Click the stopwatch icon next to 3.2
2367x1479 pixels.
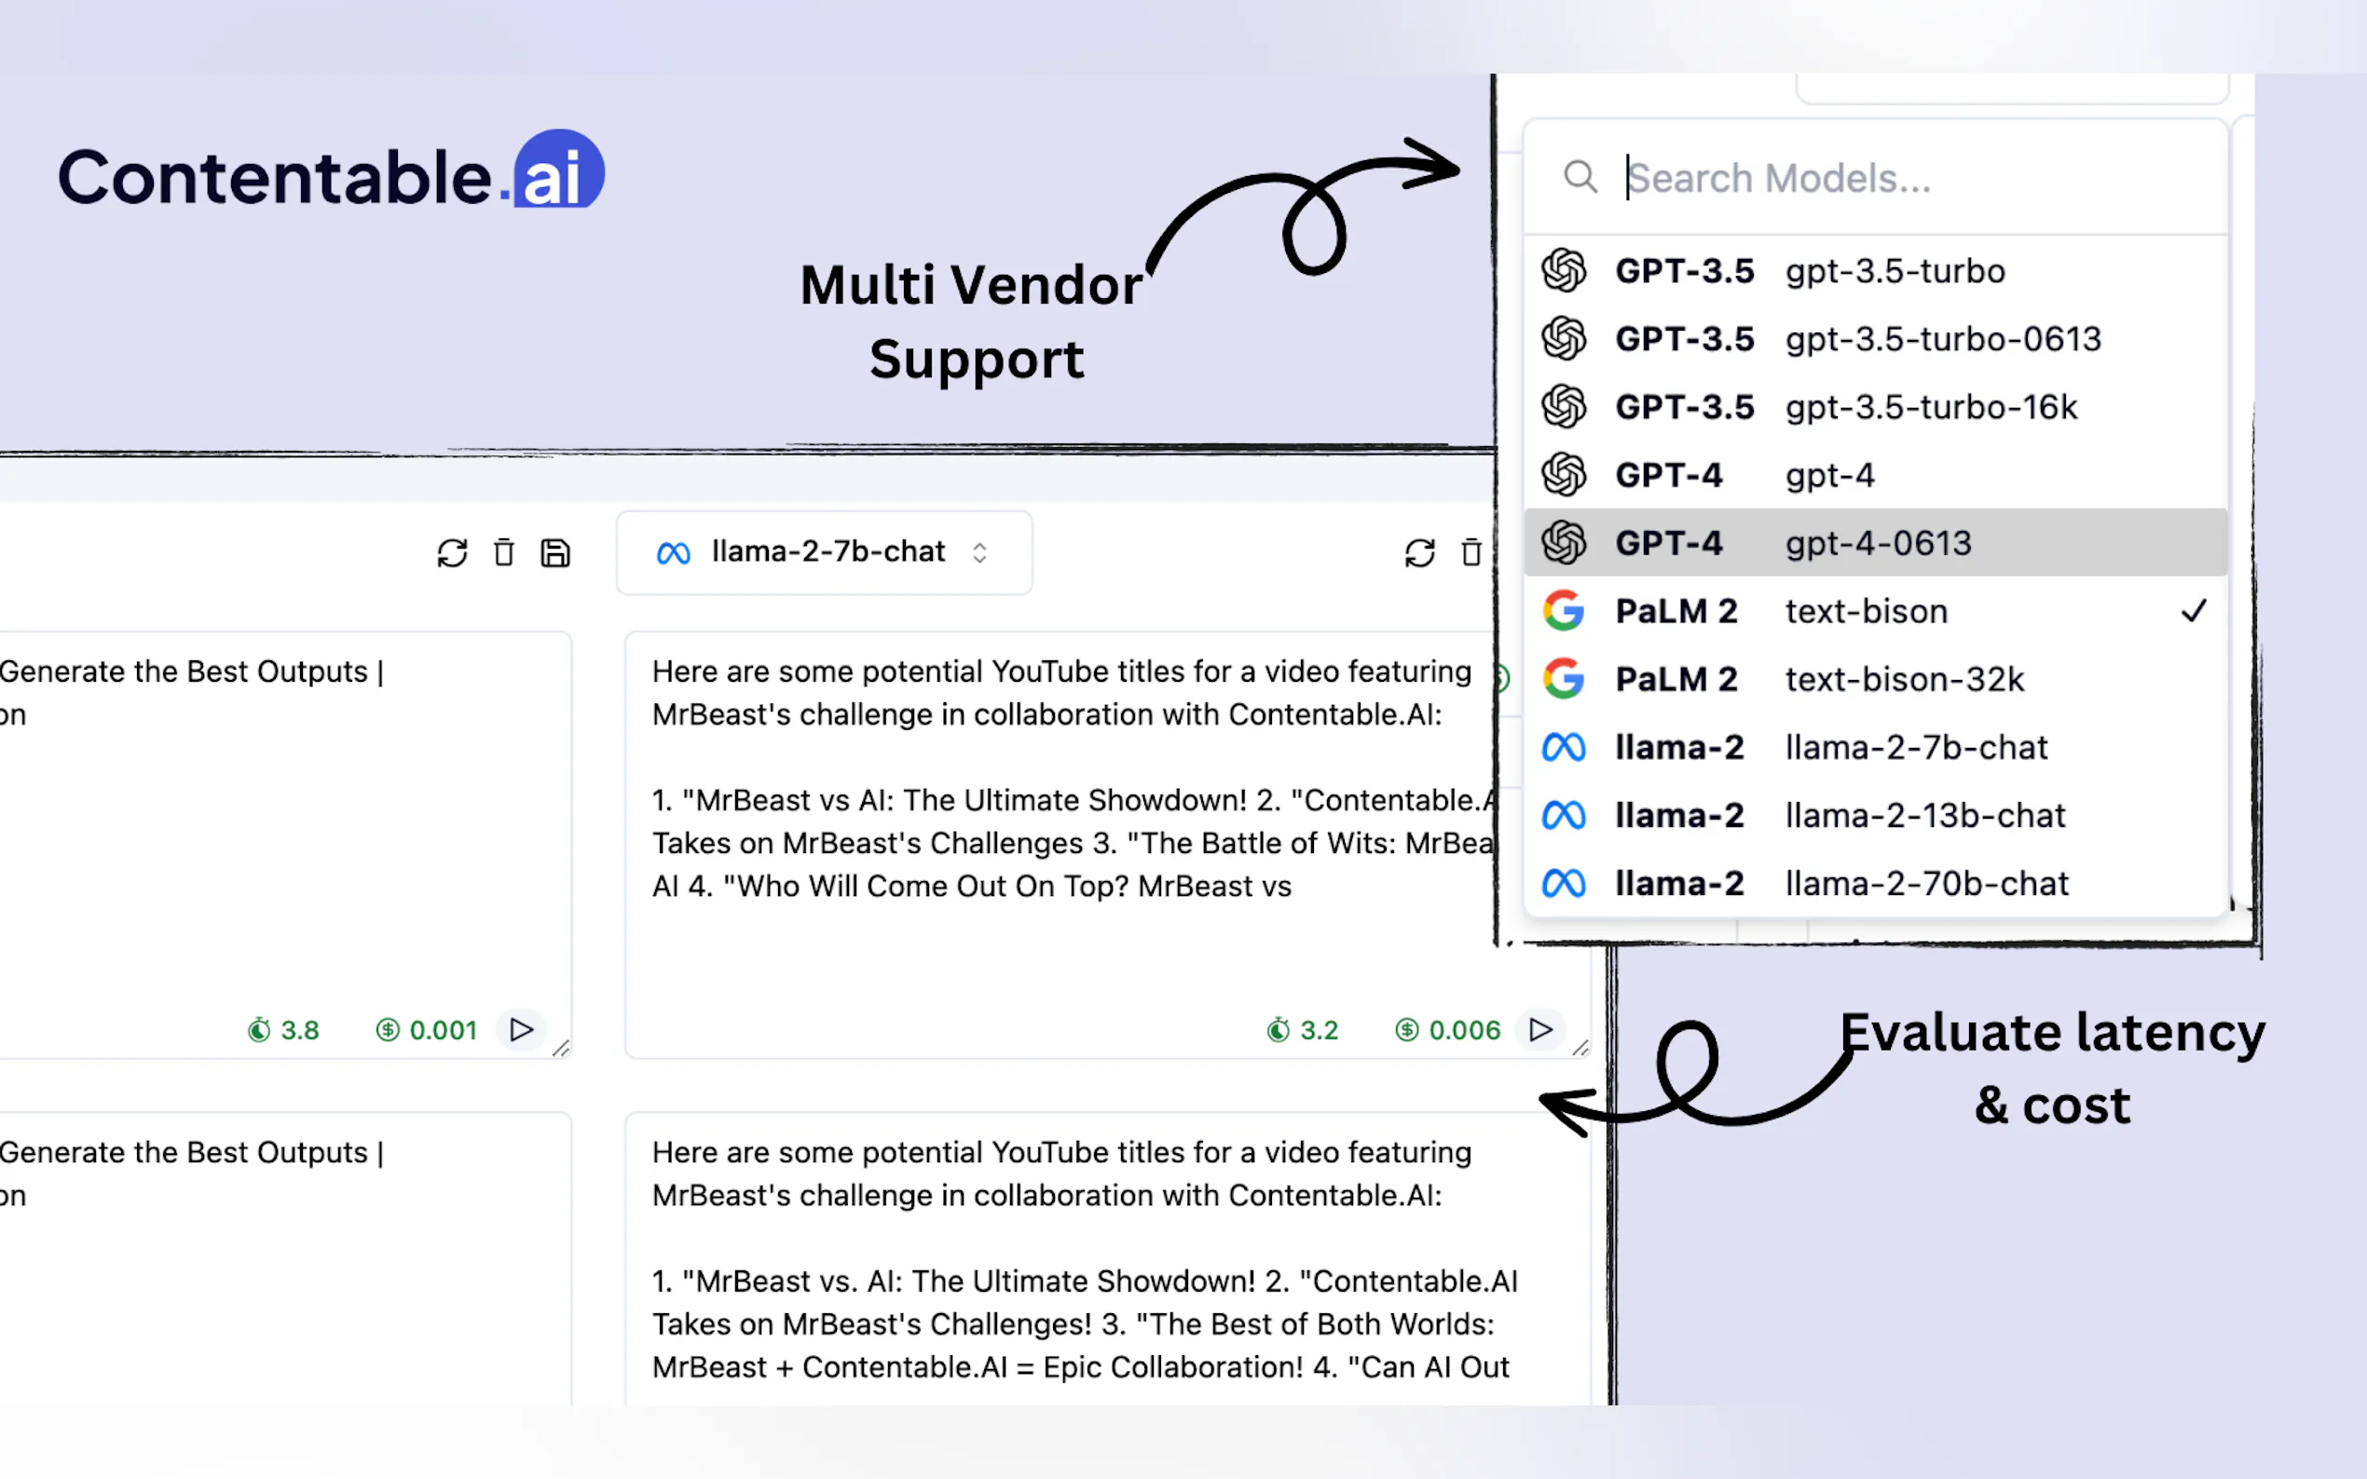(1278, 1029)
